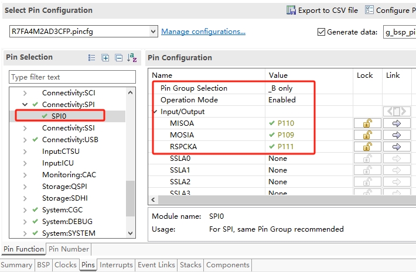Expand the System:DEBUG node

coord(25,222)
